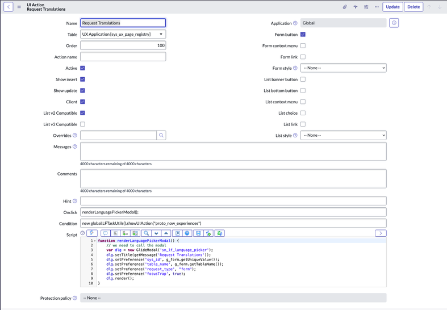This screenshot has height=310, width=447.
Task: Uncheck the Client checkbox
Action: point(83,102)
